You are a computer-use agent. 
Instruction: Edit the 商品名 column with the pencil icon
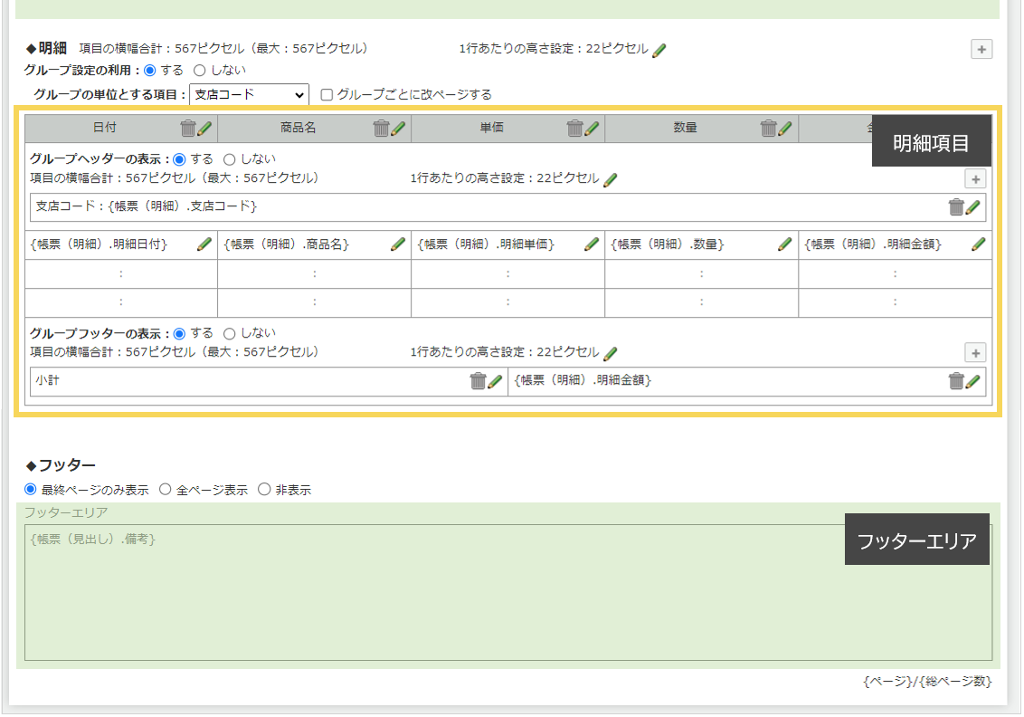point(396,129)
